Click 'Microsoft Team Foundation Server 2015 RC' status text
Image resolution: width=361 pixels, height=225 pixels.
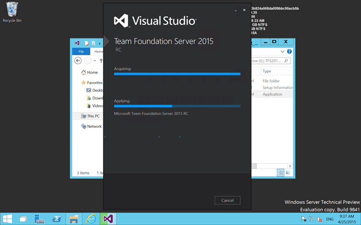tap(151, 113)
